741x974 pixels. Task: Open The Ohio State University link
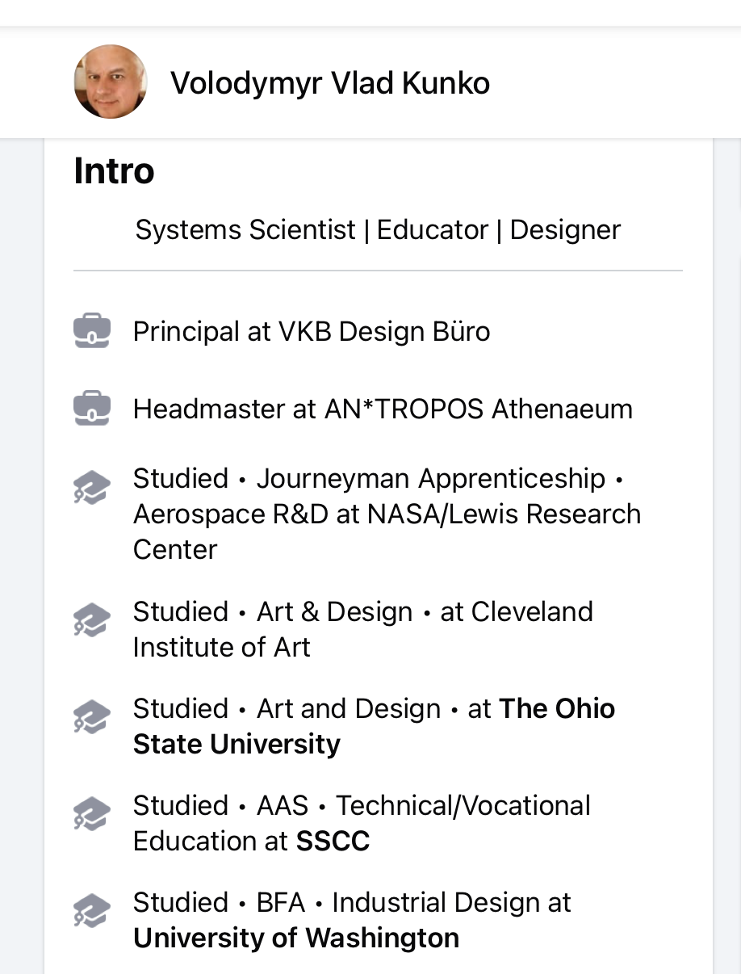236,744
